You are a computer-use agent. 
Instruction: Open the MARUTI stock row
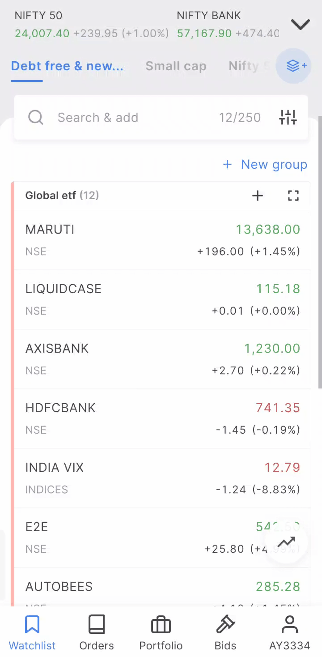click(162, 240)
